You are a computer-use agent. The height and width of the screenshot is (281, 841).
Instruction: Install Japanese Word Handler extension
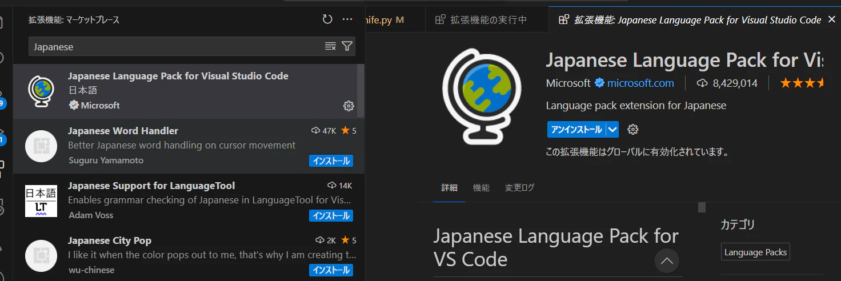click(x=331, y=161)
